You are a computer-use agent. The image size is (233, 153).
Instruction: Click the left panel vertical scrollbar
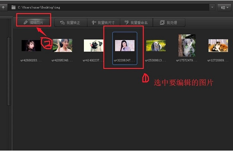tap(9, 71)
